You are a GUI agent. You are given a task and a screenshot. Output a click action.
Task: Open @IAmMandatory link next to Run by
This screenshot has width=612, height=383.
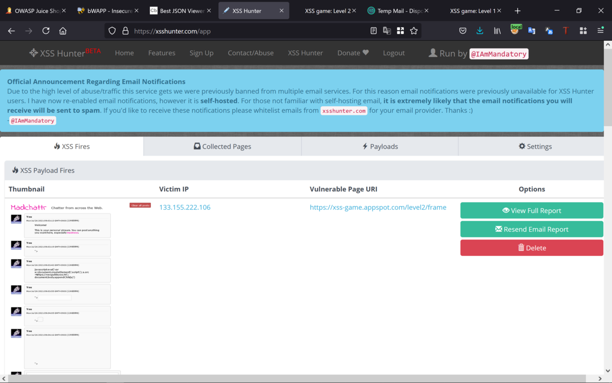(x=499, y=54)
